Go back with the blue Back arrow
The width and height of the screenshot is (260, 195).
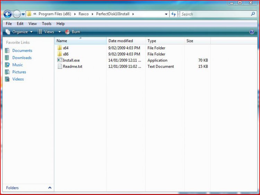(8, 14)
